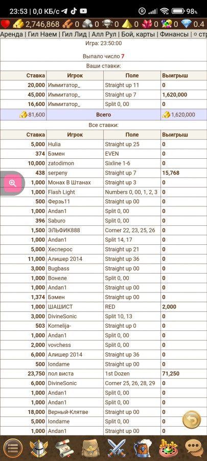207x461 pixels.
Task: Tap the pink magnifier zoom button
Action: pyautogui.click(x=13, y=183)
